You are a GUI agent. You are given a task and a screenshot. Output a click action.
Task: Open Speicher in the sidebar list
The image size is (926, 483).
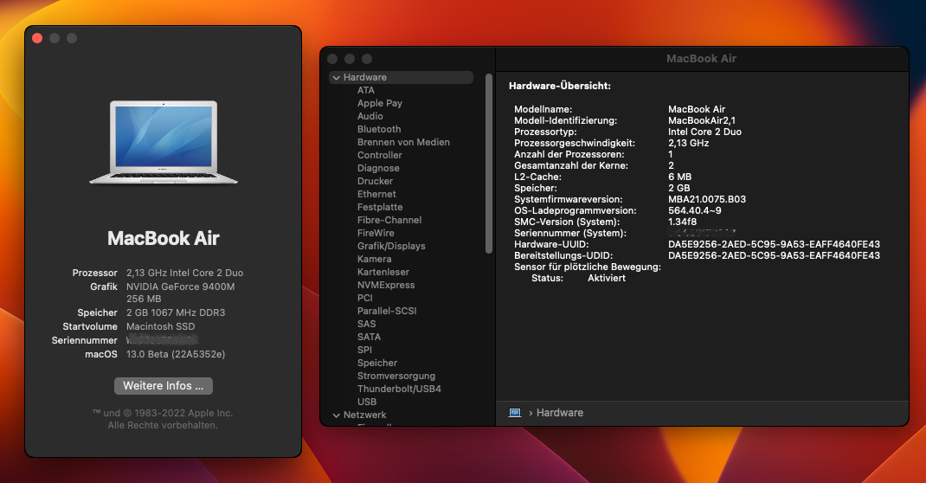tap(376, 364)
